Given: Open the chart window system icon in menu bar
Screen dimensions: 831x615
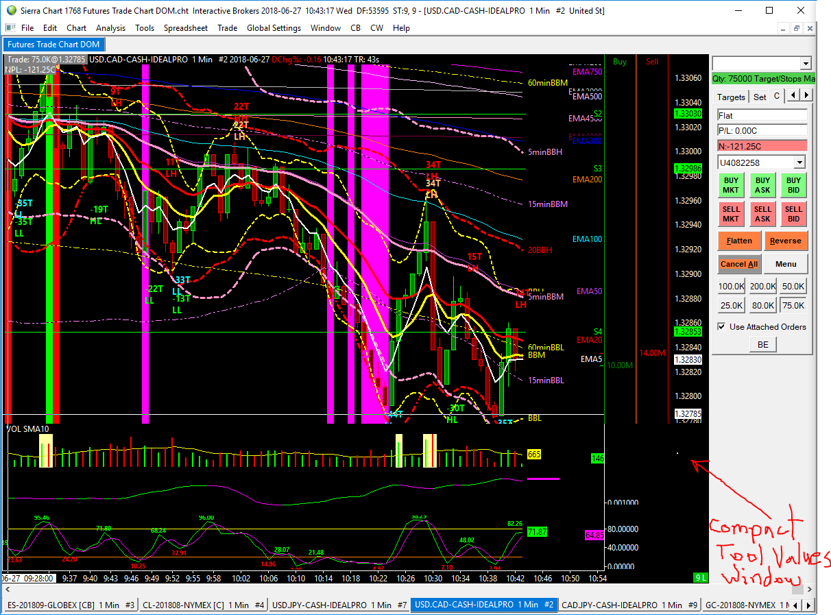Looking at the screenshot, I should [10, 27].
